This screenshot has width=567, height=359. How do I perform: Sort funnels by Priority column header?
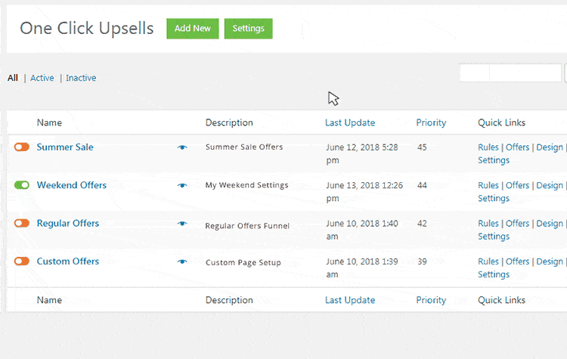click(431, 122)
